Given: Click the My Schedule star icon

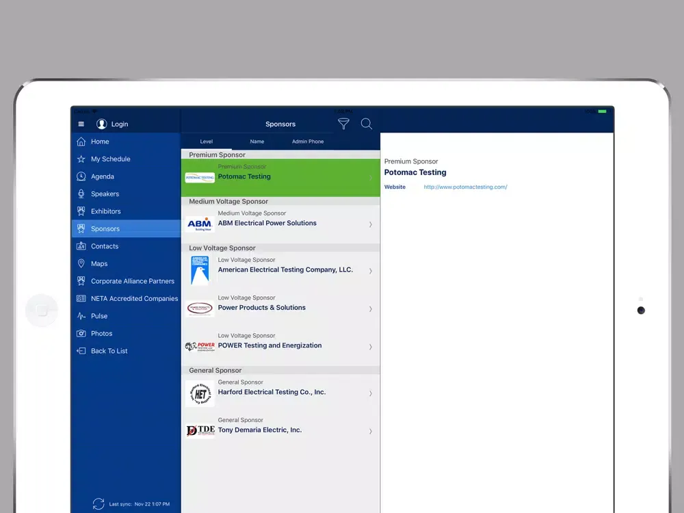Looking at the screenshot, I should tap(81, 159).
